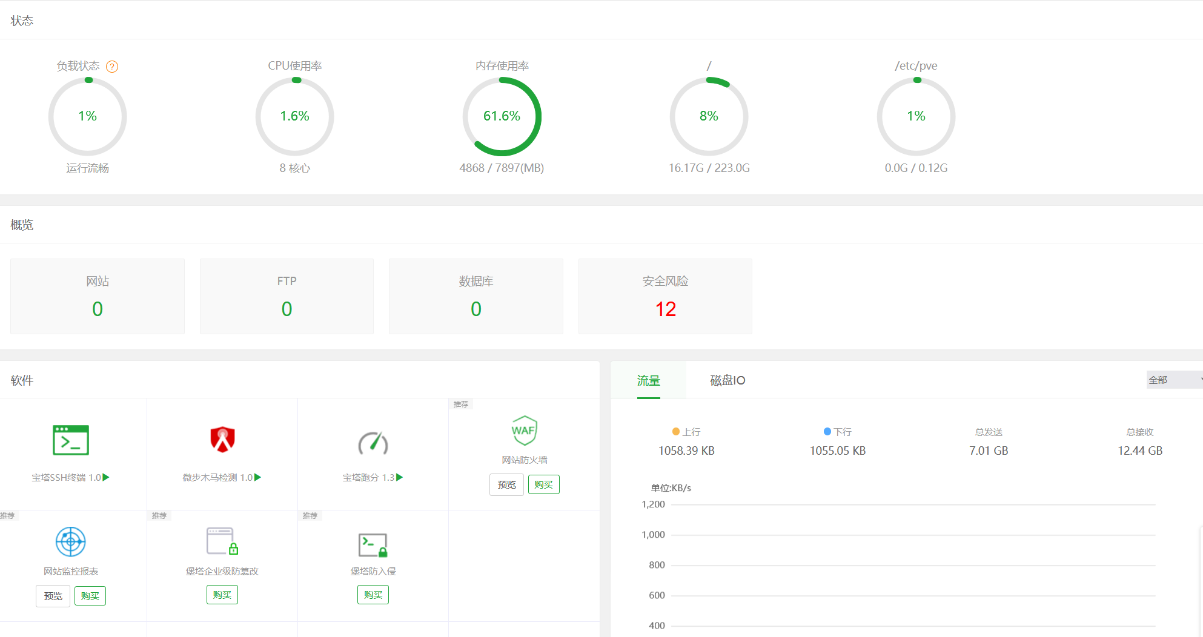
Task: Click the 总接收 12.44 GB value
Action: (x=1140, y=451)
